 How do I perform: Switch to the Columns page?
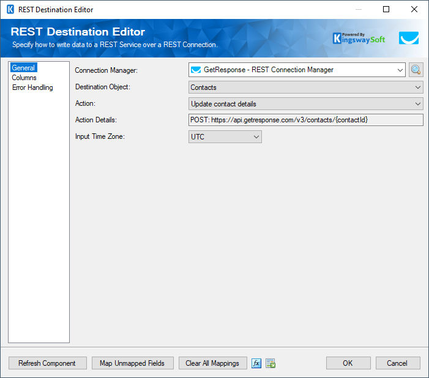click(x=24, y=78)
